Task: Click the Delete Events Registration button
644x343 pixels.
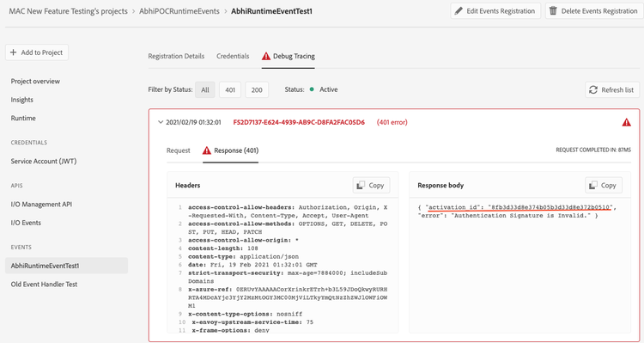Action: pyautogui.click(x=594, y=11)
